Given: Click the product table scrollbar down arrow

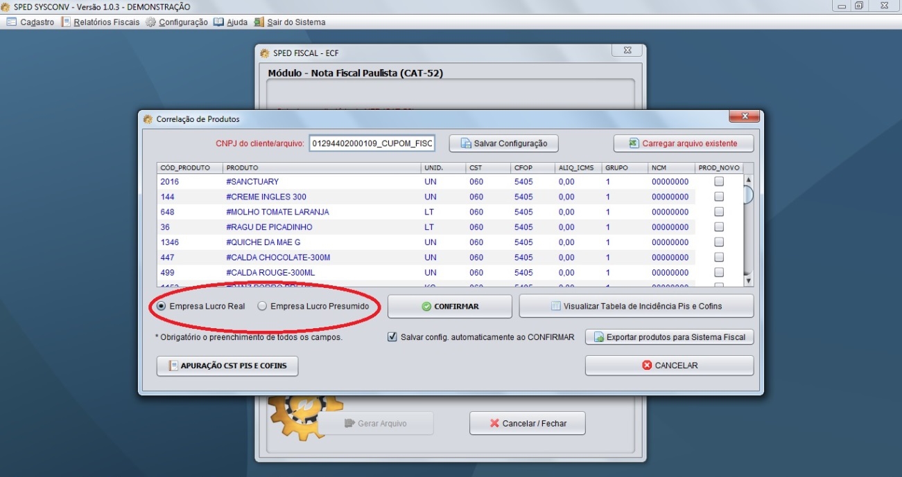Looking at the screenshot, I should click(x=748, y=281).
